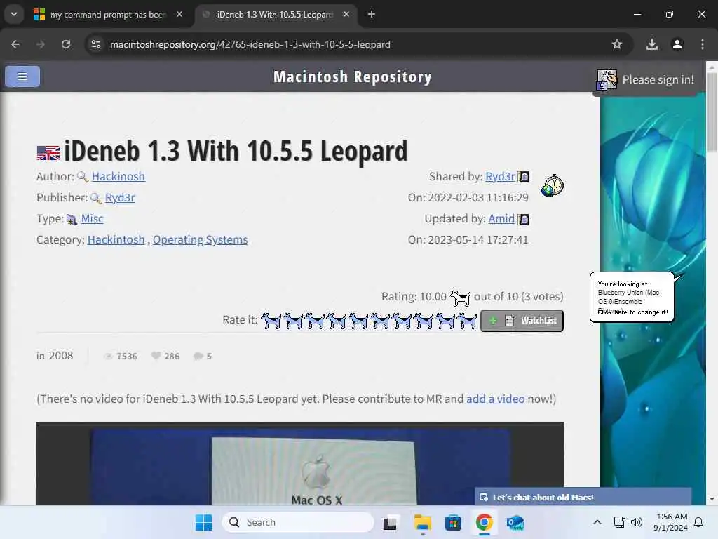
Task: Click magnifier icon beside Author
Action: click(x=83, y=177)
